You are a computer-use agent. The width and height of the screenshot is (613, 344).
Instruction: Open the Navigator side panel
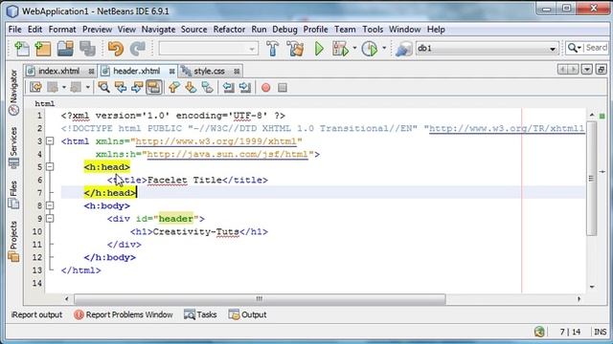[x=13, y=93]
